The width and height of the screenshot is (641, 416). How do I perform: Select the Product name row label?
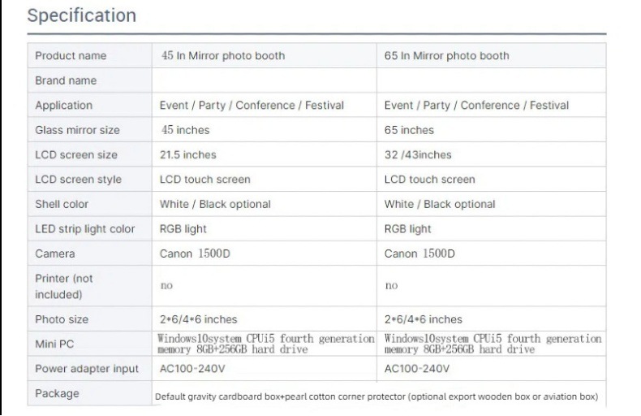(71, 56)
